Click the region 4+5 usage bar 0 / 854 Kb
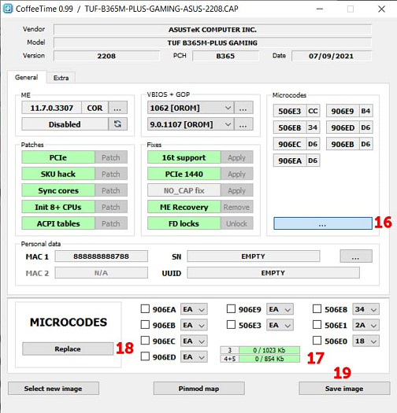Viewport: 397px width, 413px height. pyautogui.click(x=269, y=359)
